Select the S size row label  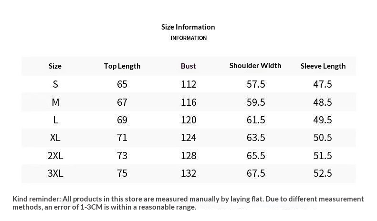tap(55, 84)
